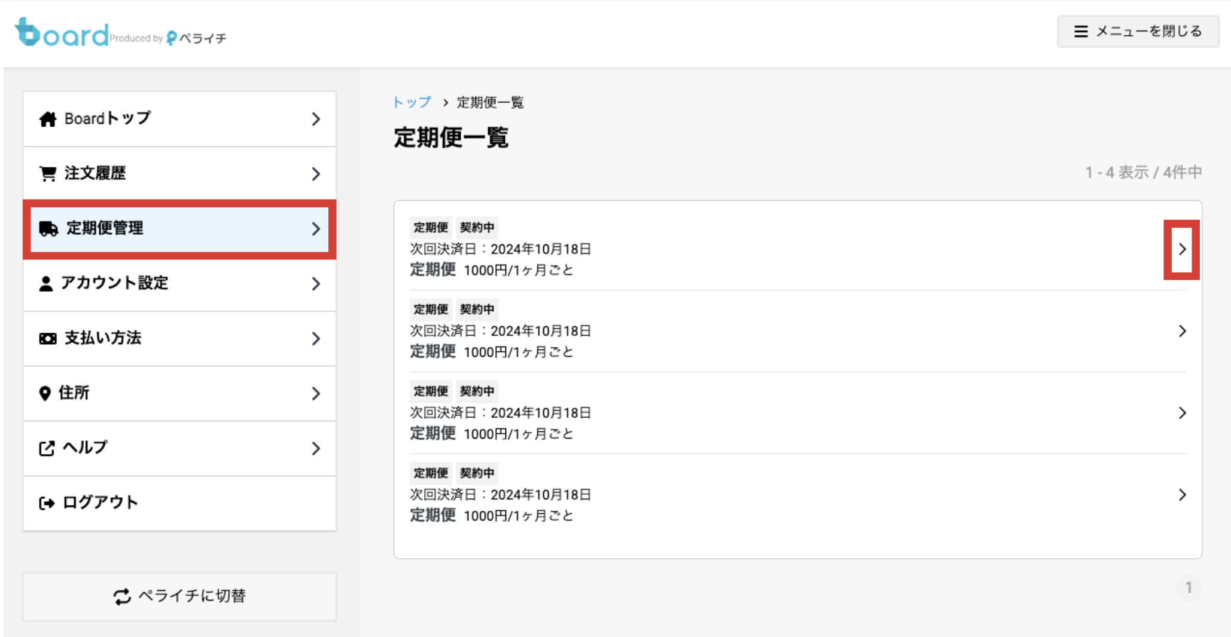Click the logout icon beside ログアウト
Viewport: 1231px width, 637px height.
[47, 503]
